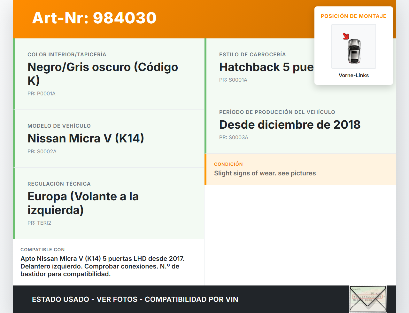Expand the COMPATIBLE CON section

click(x=42, y=250)
